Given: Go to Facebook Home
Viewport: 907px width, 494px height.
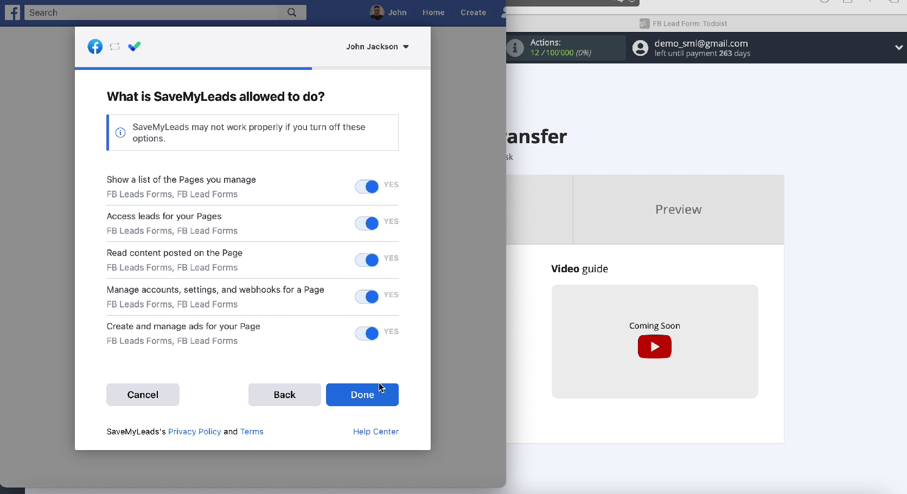Looking at the screenshot, I should pos(433,12).
